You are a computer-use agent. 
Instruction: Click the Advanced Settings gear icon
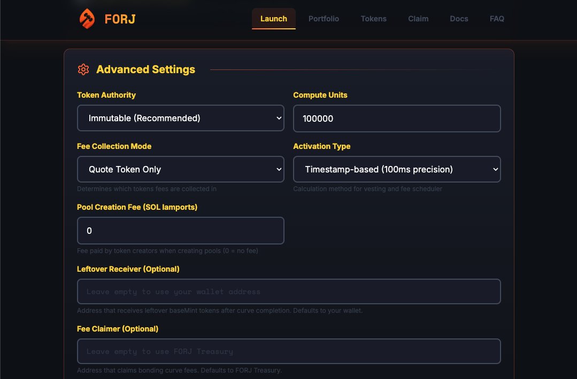point(83,69)
